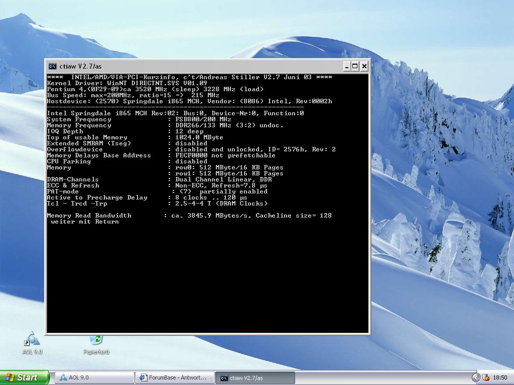Click the 'Extended SMRAM (Tseg)' label
Image resolution: width=514 pixels, height=385 pixels.
click(89, 143)
